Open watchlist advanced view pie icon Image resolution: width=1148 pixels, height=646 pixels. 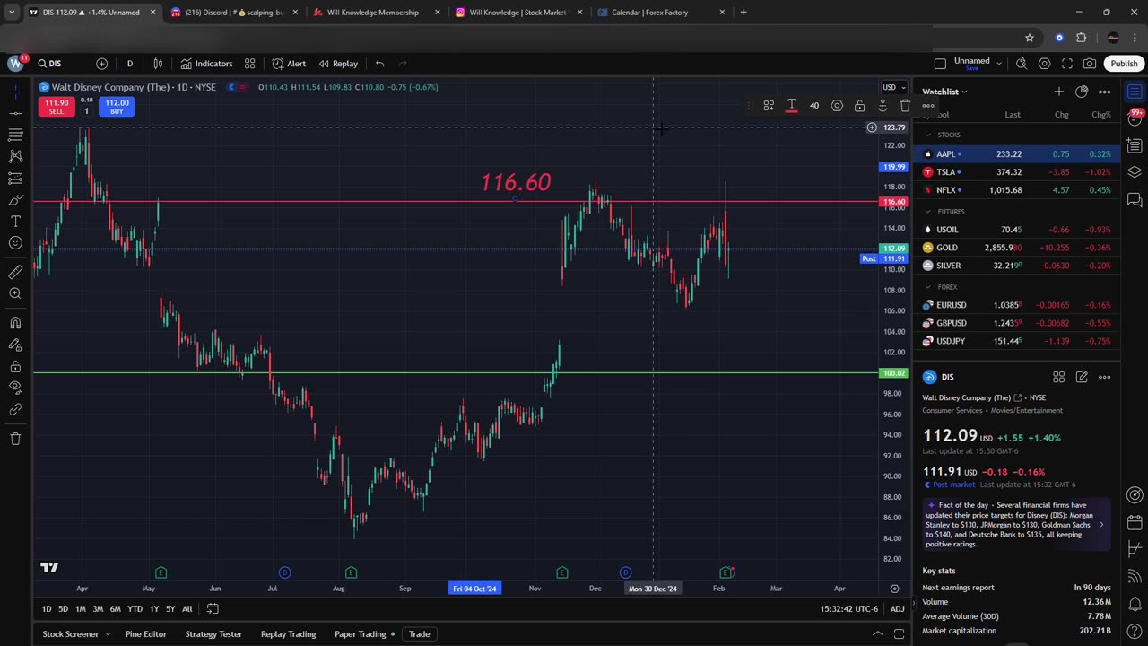point(1082,92)
